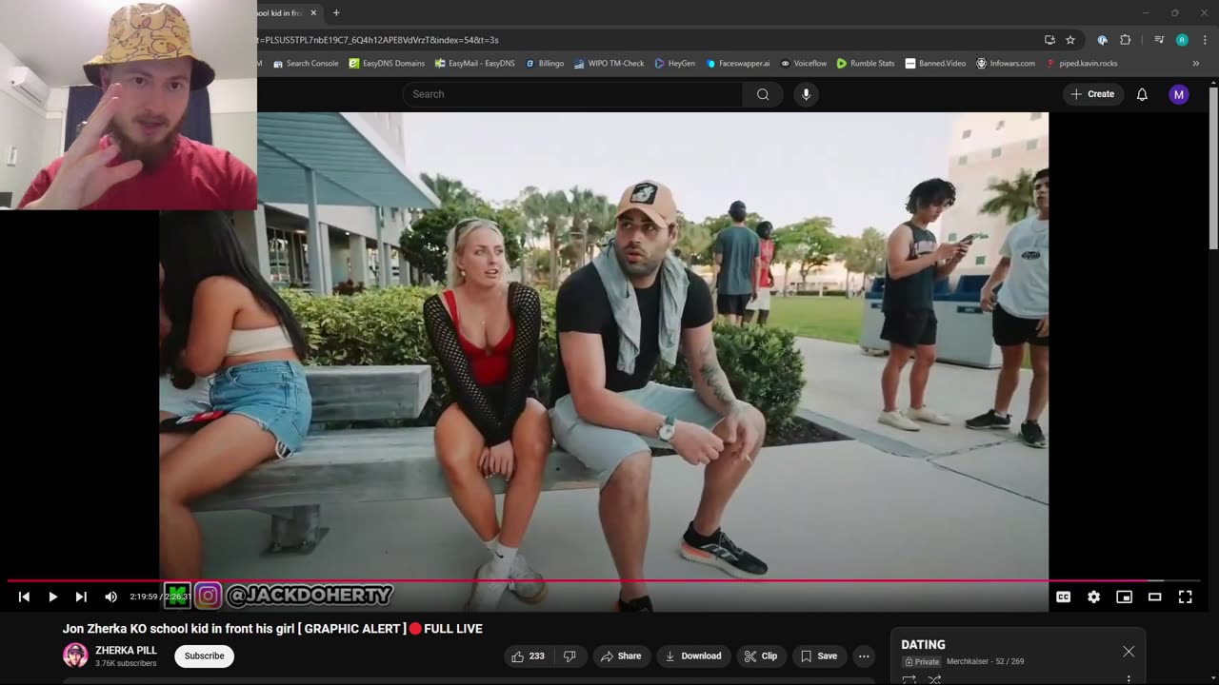Open Voiceflow bookmark
This screenshot has width=1219, height=685.
pos(804,64)
